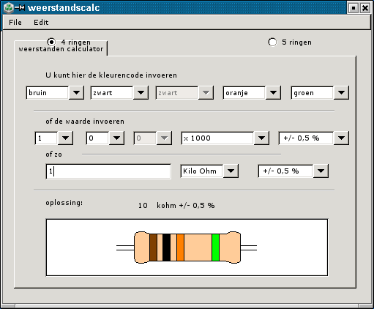Click the application icon in title bar
The image size is (374, 309).
pyautogui.click(x=9, y=7)
